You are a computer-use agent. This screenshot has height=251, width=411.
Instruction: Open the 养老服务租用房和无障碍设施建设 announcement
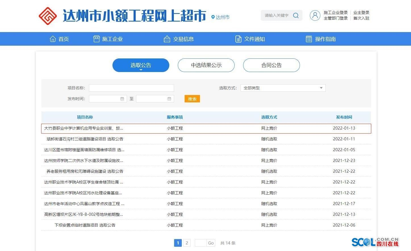pos(85,171)
